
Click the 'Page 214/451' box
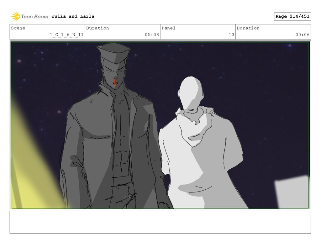292,16
